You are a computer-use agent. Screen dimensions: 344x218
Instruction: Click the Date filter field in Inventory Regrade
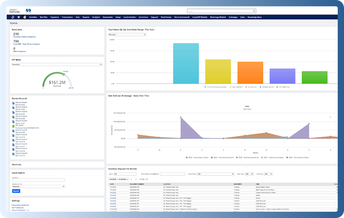click(125, 174)
